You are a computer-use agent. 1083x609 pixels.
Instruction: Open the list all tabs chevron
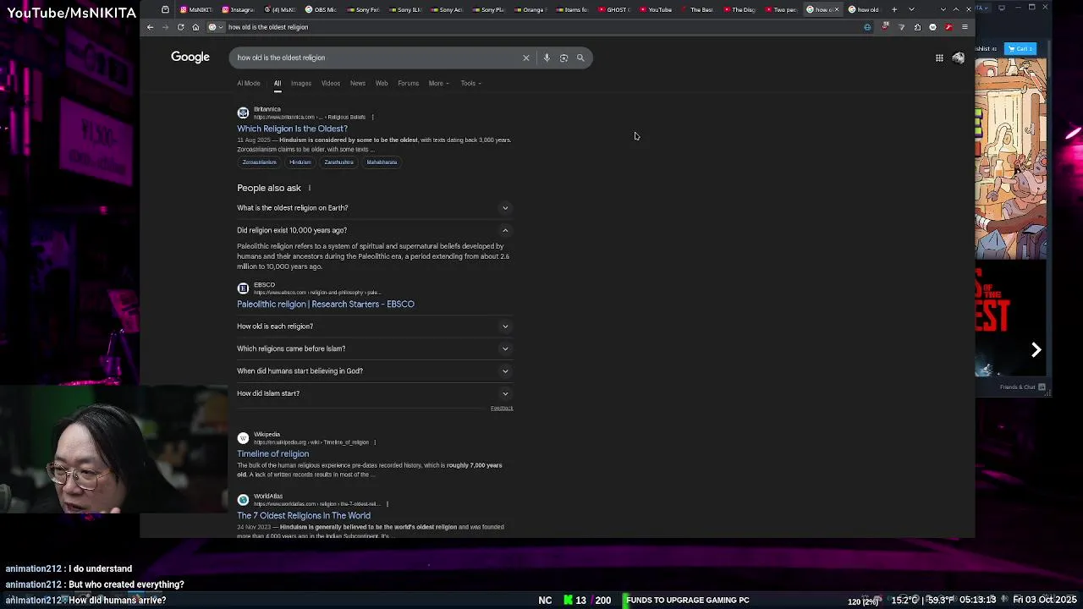[x=911, y=9]
